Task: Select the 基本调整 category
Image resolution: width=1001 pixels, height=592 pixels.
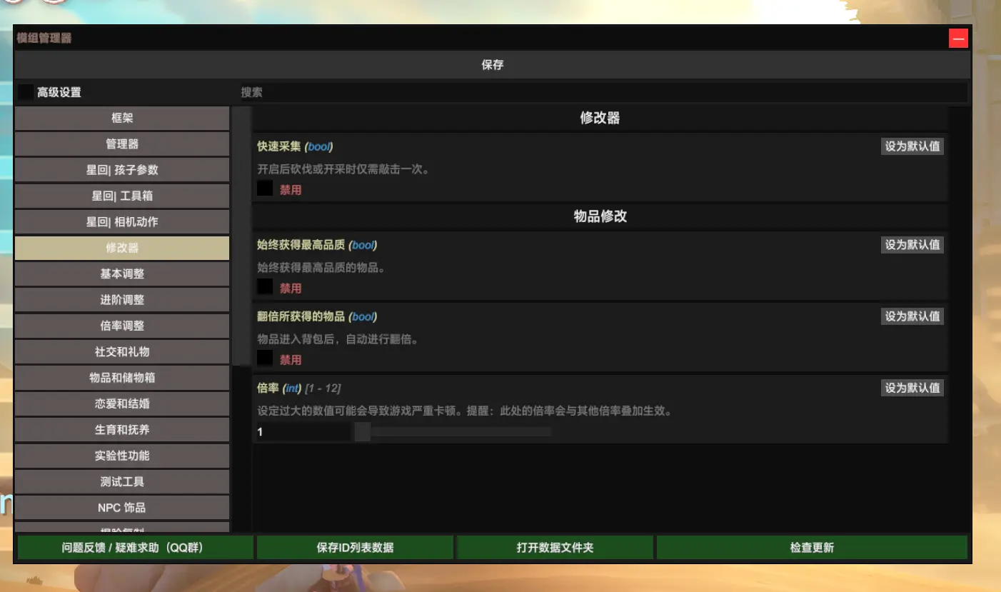Action: click(122, 274)
